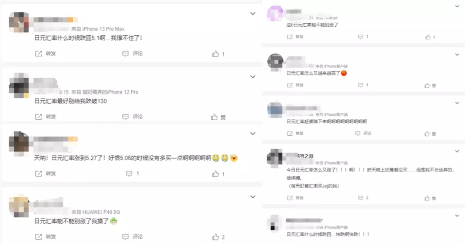Open the chevron menu on the 跌破130 post
This screenshot has width=465, height=243.
253,77
